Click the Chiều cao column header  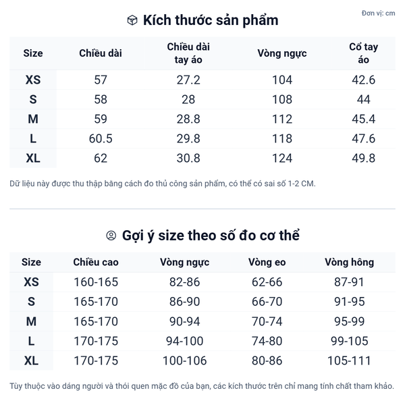click(96, 262)
